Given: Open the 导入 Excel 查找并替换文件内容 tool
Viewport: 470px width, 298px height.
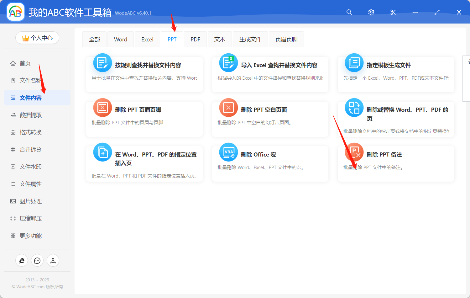Looking at the screenshot, I should [270, 74].
